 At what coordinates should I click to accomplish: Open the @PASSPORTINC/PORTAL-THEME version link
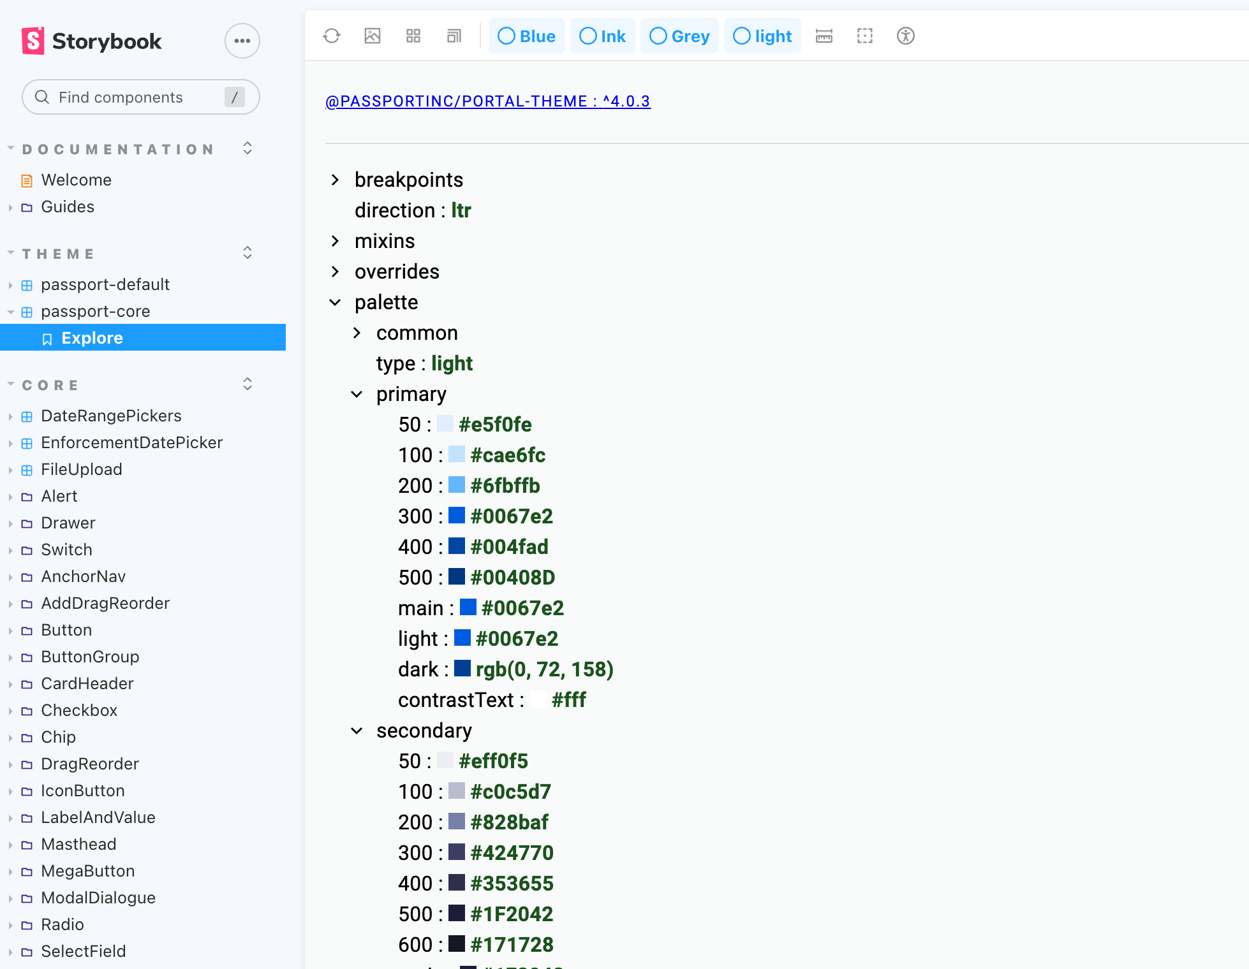[x=488, y=101]
